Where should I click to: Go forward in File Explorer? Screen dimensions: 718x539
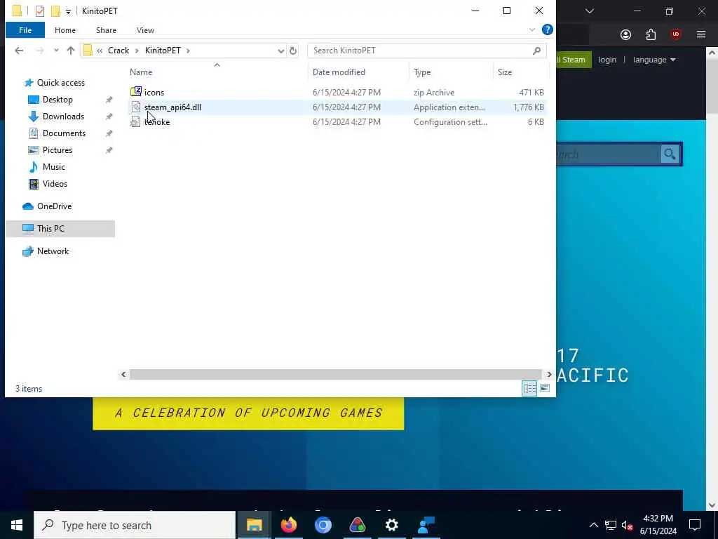coord(40,51)
